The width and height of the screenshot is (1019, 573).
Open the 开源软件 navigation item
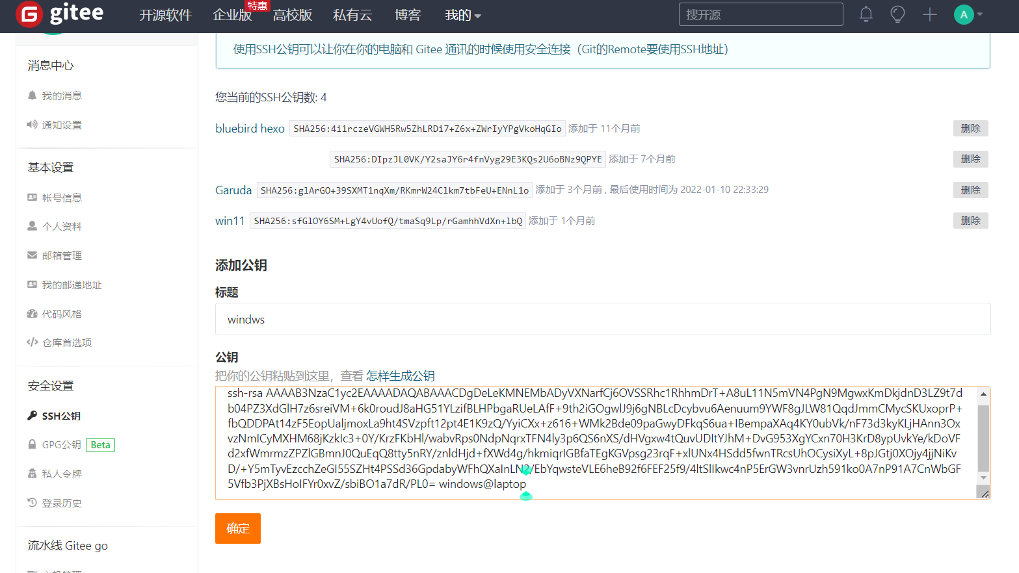point(165,15)
